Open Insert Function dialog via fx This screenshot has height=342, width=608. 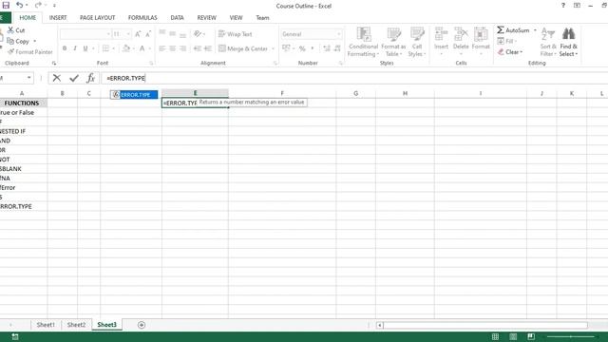coord(91,78)
